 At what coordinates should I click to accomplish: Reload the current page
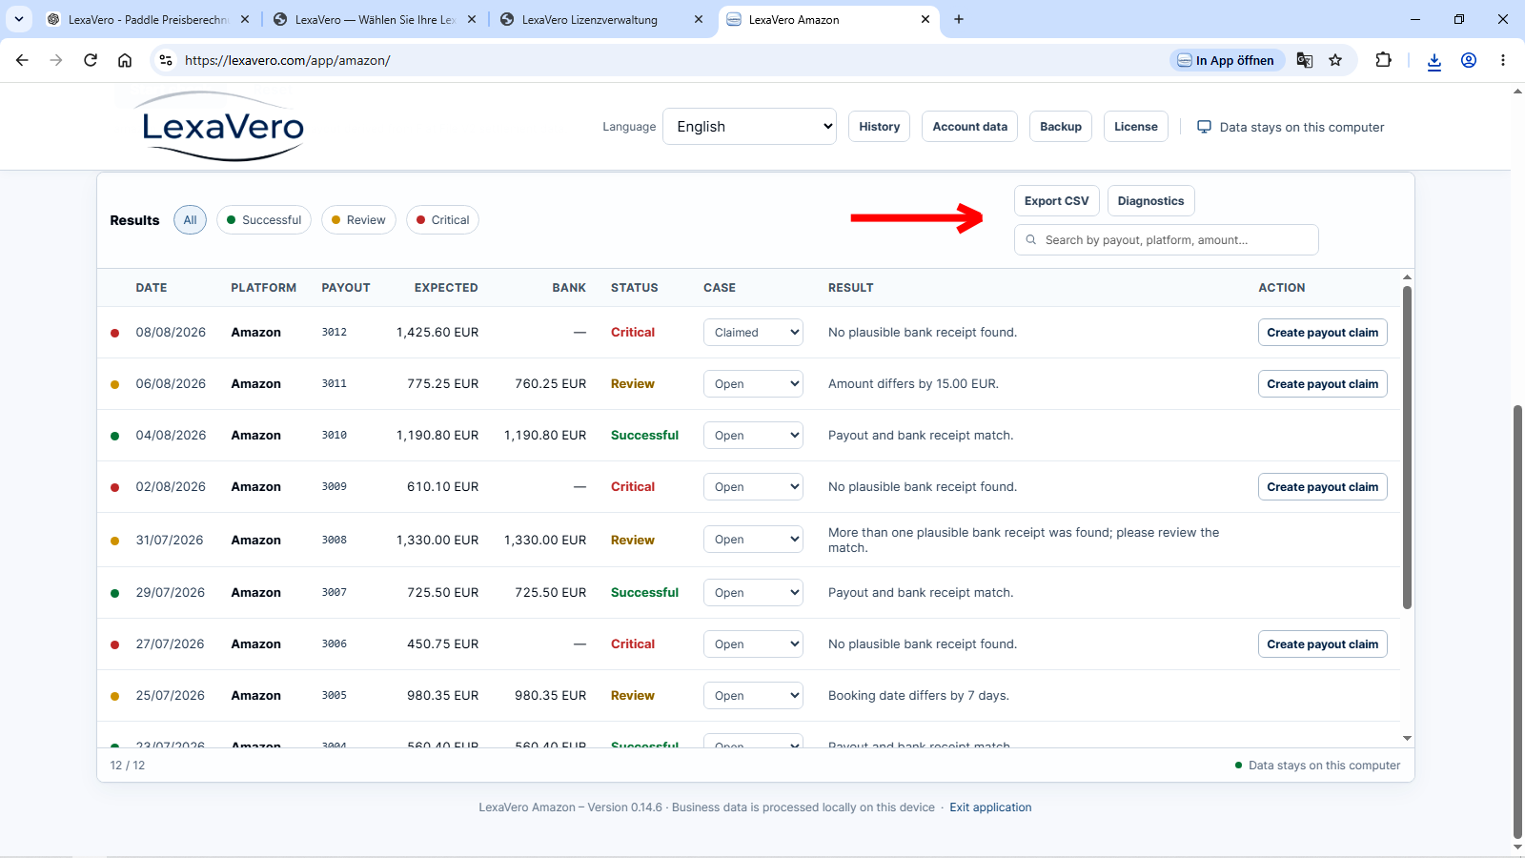click(x=91, y=60)
